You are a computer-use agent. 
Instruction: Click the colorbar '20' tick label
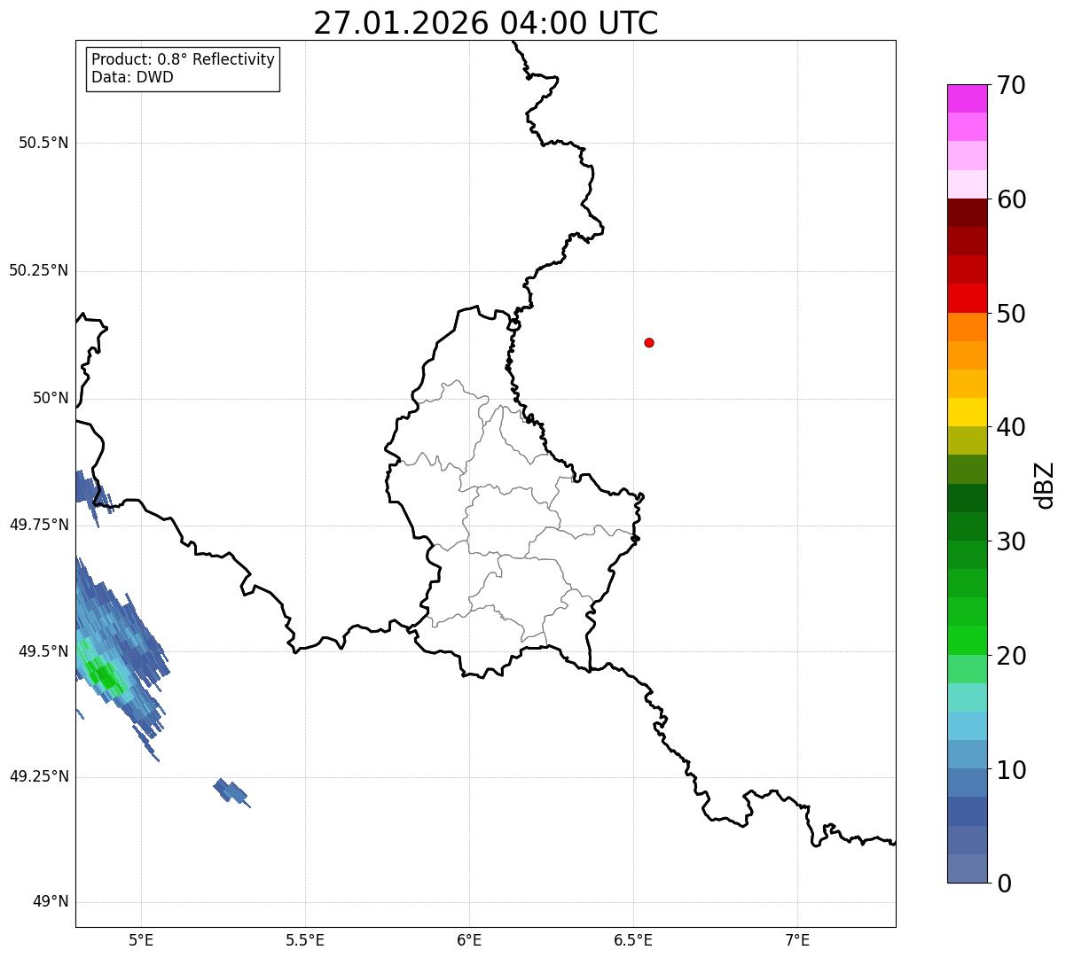(x=1011, y=656)
